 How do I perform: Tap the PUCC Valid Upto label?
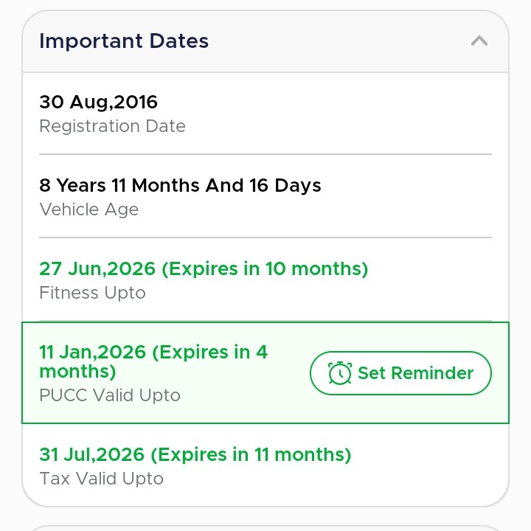[x=110, y=395]
